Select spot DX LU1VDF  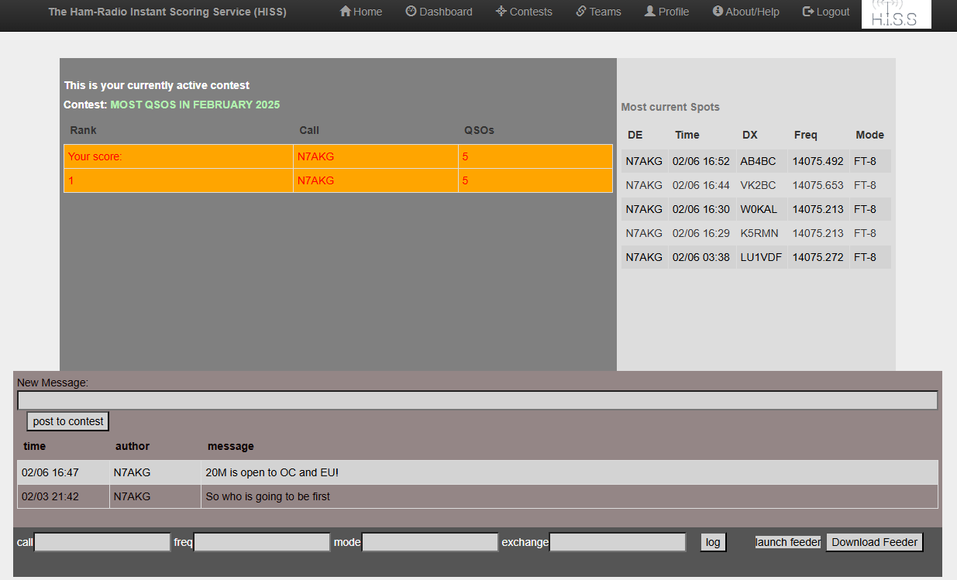pos(761,257)
